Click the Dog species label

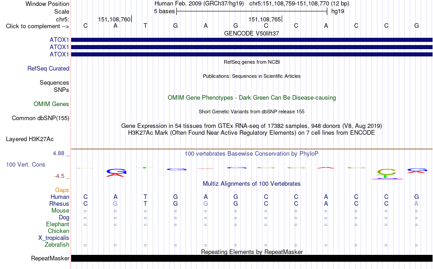[x=64, y=218]
